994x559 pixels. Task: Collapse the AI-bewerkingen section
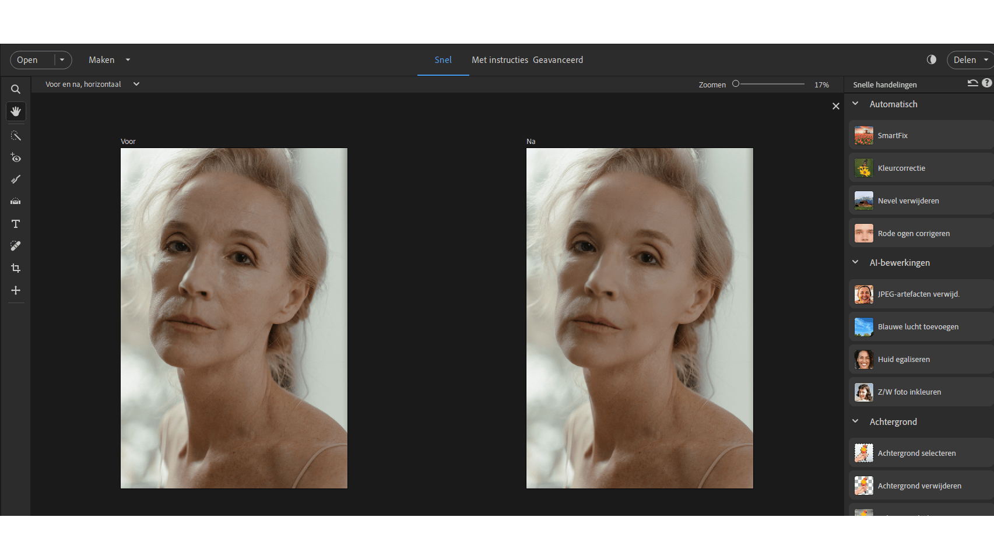(x=855, y=262)
